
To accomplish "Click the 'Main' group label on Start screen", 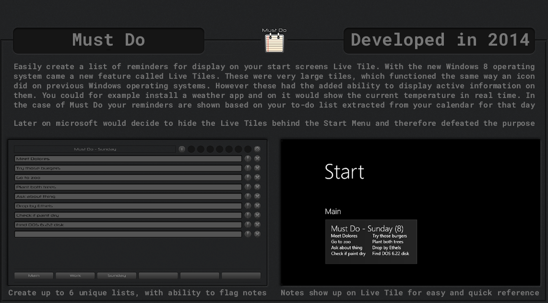I will pyautogui.click(x=333, y=211).
